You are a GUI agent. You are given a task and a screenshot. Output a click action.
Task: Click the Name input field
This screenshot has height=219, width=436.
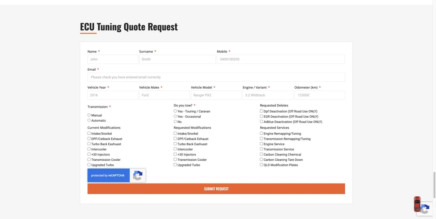coord(113,59)
